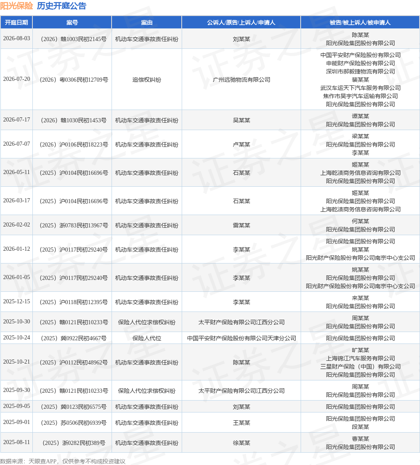Screen dimensions: 420x465
Task: Select the 案由 column header
Action: pyautogui.click(x=147, y=23)
